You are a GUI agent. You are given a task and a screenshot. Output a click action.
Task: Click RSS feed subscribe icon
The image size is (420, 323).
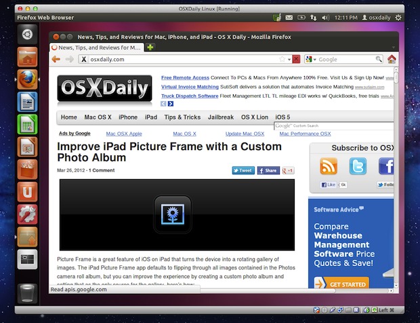tap(329, 166)
